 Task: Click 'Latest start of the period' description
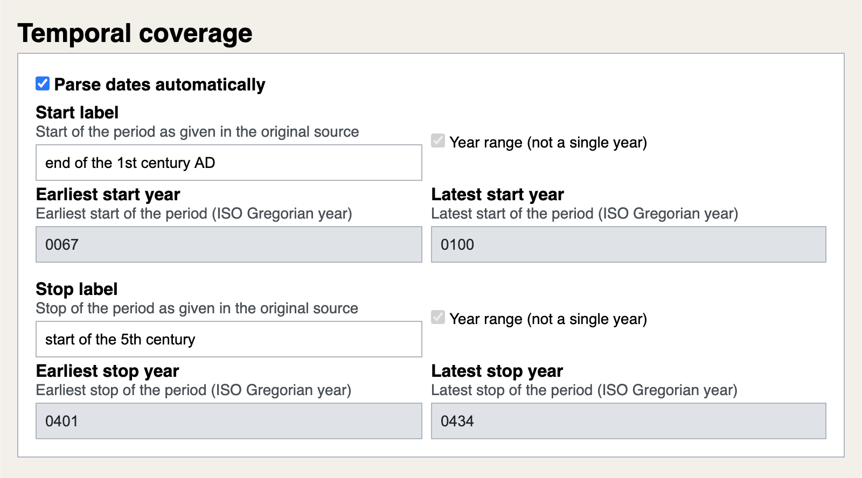click(x=585, y=214)
